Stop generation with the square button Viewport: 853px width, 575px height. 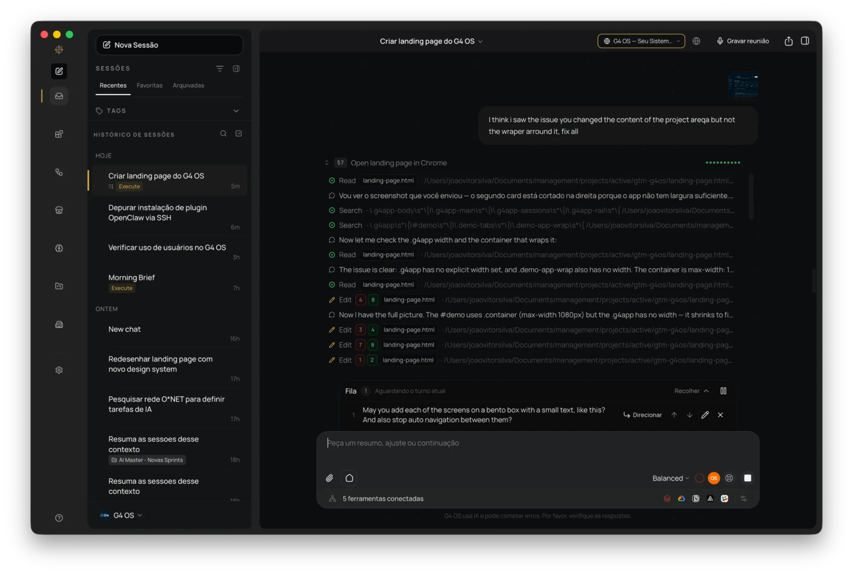(x=747, y=478)
